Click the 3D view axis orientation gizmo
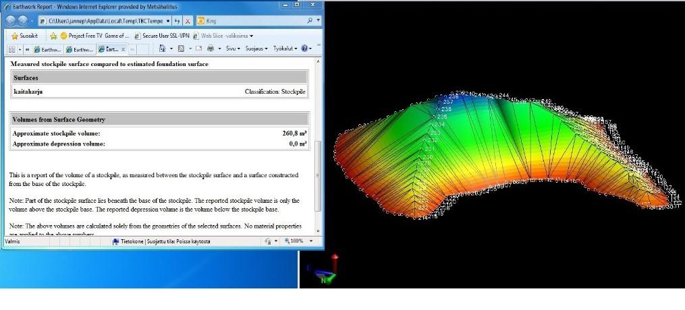Screen dimensions: 685x310 pos(323,270)
